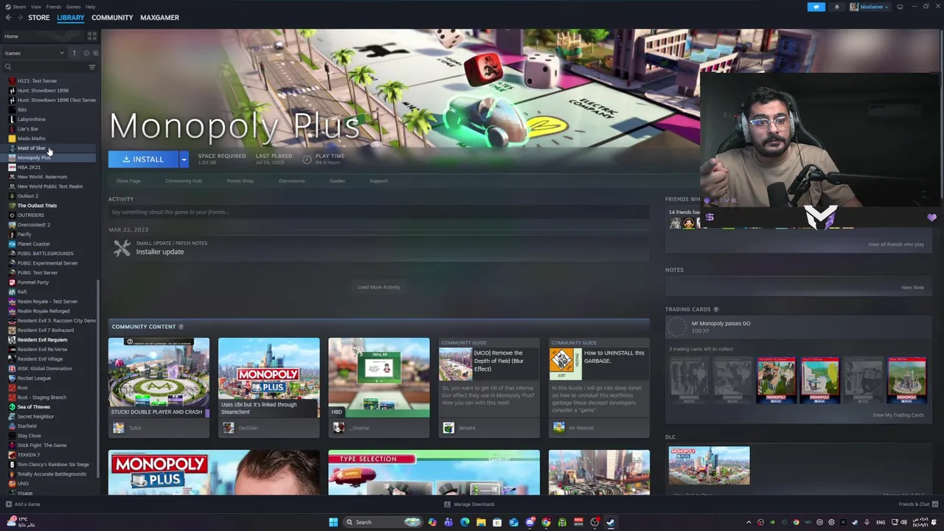Open 'Uses Ubi but it's linked' screenshot

tap(268, 377)
